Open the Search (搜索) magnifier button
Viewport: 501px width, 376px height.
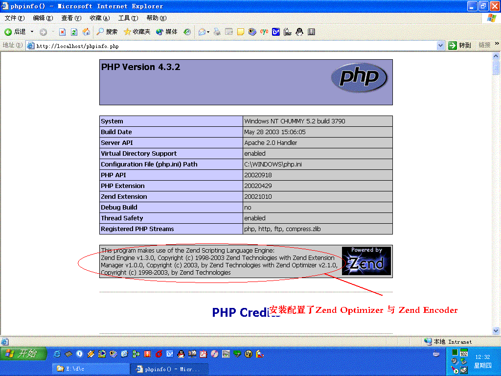pos(107,32)
